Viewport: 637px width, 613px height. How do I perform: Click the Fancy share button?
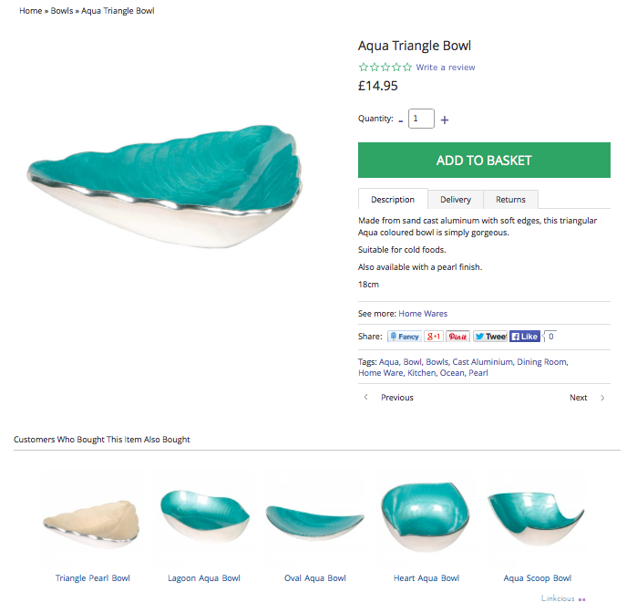click(x=405, y=337)
